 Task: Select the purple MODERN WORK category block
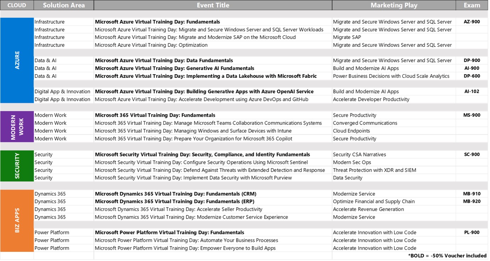tap(17, 126)
